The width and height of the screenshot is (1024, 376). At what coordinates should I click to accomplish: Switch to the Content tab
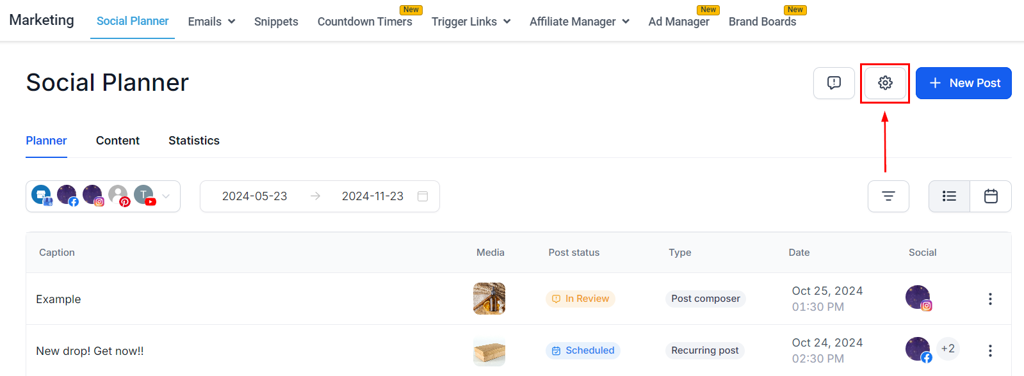pyautogui.click(x=118, y=141)
